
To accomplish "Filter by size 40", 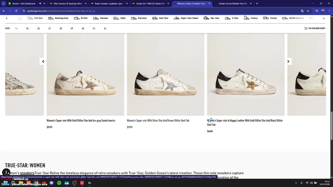I will (x=83, y=28).
